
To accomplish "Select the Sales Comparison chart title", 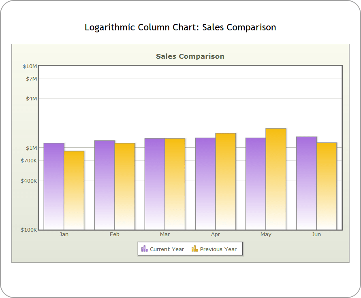I will pyautogui.click(x=190, y=56).
